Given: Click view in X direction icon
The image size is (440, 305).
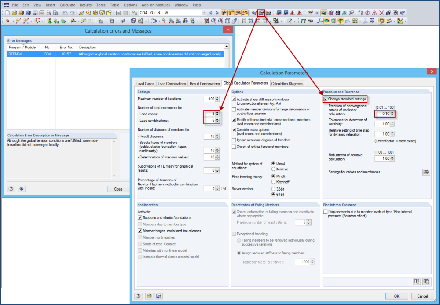Looking at the screenshot, I should tap(244, 21).
